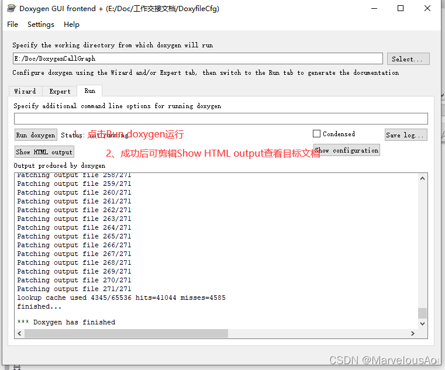Click the line "Patching output file 265/271"
Screen dimensions: 445x370
click(74, 236)
